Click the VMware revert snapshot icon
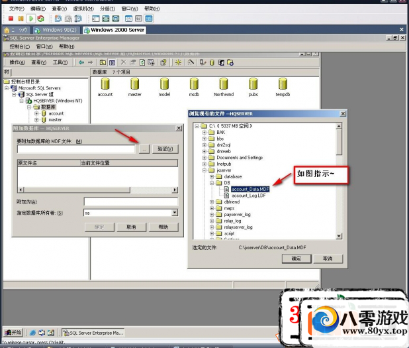Image resolution: width=409 pixels, height=348 pixels. pos(68,19)
